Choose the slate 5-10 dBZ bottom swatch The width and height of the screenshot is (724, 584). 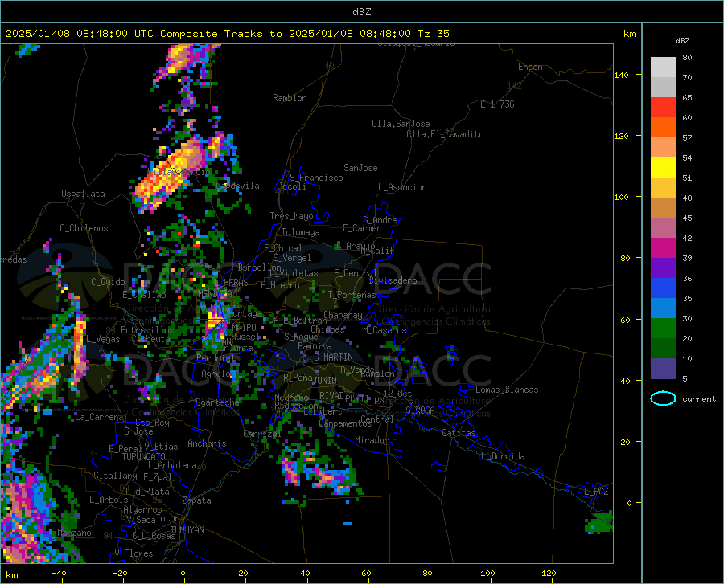tap(663, 369)
